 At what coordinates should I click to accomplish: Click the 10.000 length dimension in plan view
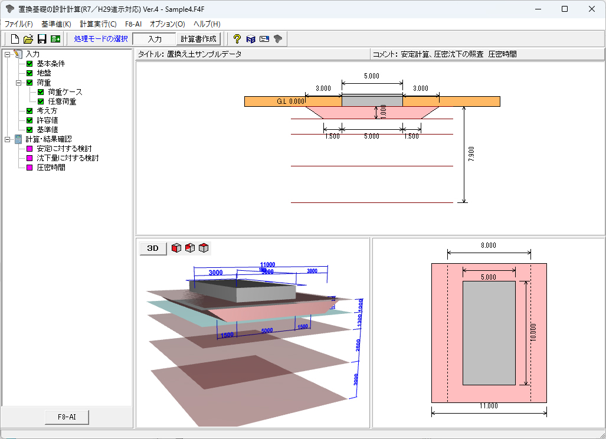533,332
